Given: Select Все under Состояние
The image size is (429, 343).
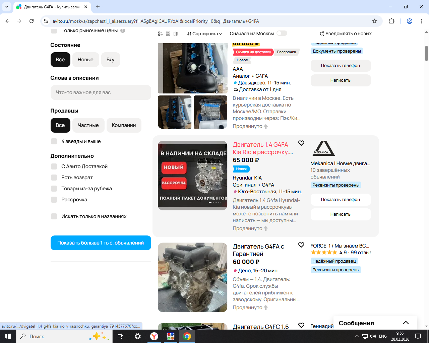Looking at the screenshot, I should pos(60,60).
